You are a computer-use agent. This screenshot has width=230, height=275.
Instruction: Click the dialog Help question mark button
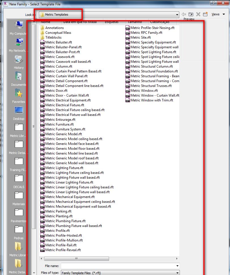pos(214,3)
